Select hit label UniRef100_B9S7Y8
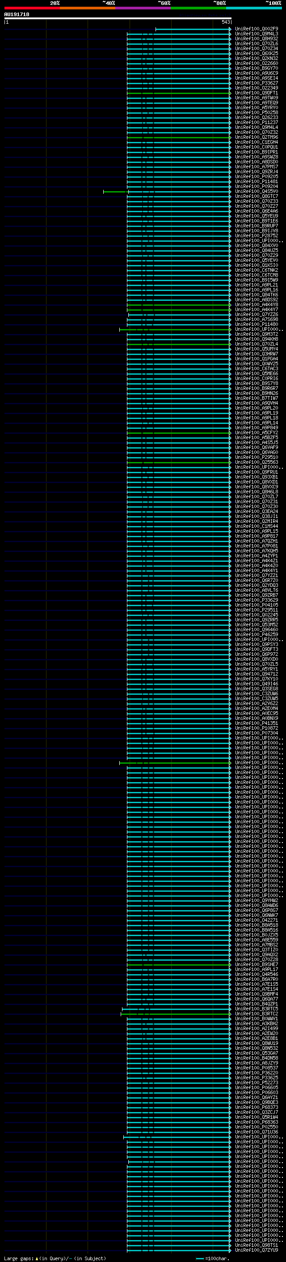This screenshot has height=1262, width=286. pyautogui.click(x=257, y=383)
